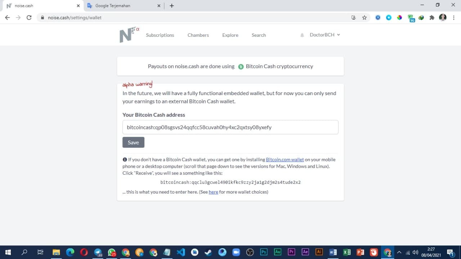Open WhatsApp from the taskbar
The width and height of the screenshot is (461, 259).
coord(112,252)
